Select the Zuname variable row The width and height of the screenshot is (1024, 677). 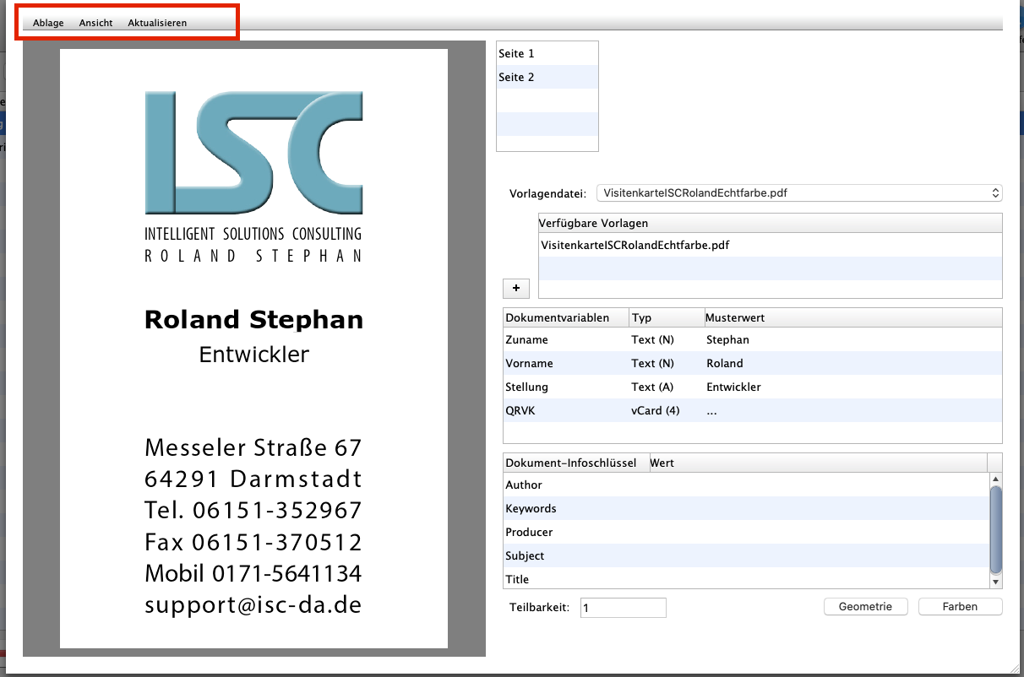pyautogui.click(x=753, y=339)
